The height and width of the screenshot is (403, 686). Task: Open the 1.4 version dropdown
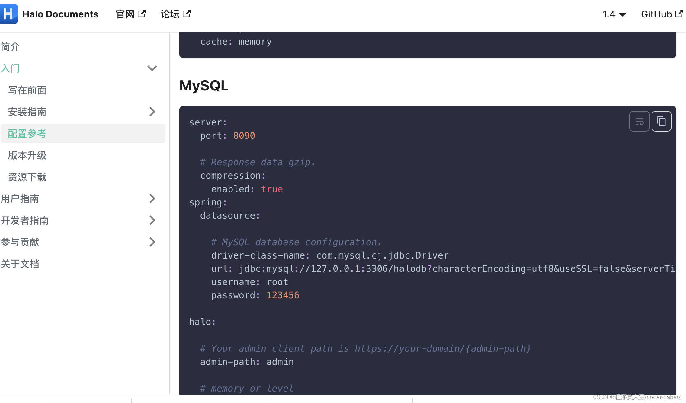click(x=614, y=14)
